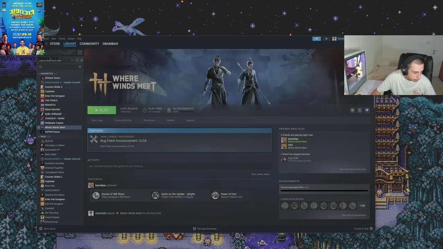Switch library to grid view icon

(x=80, y=52)
